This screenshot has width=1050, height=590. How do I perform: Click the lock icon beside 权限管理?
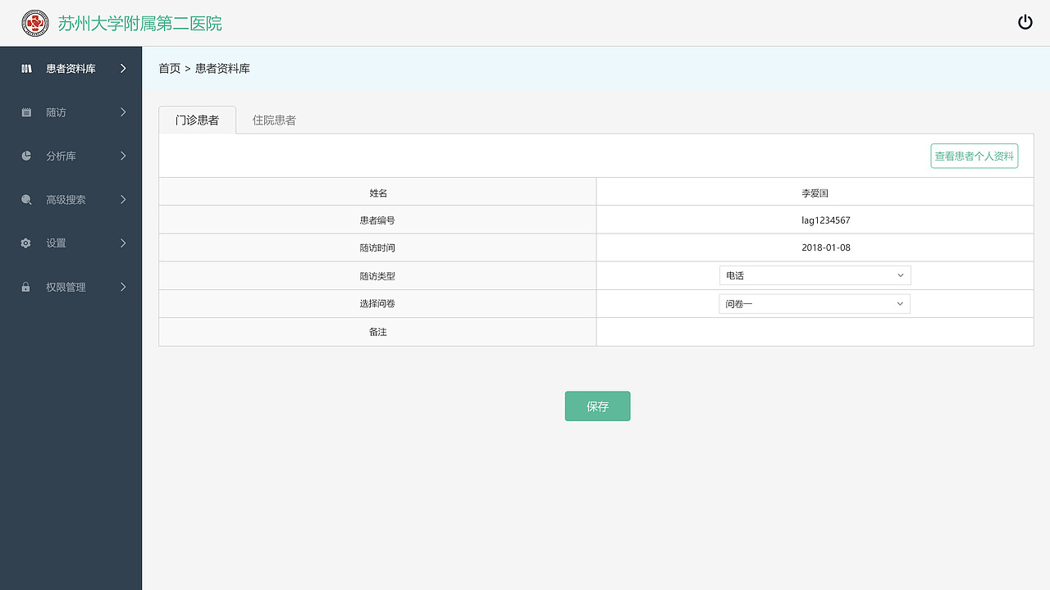coord(26,287)
